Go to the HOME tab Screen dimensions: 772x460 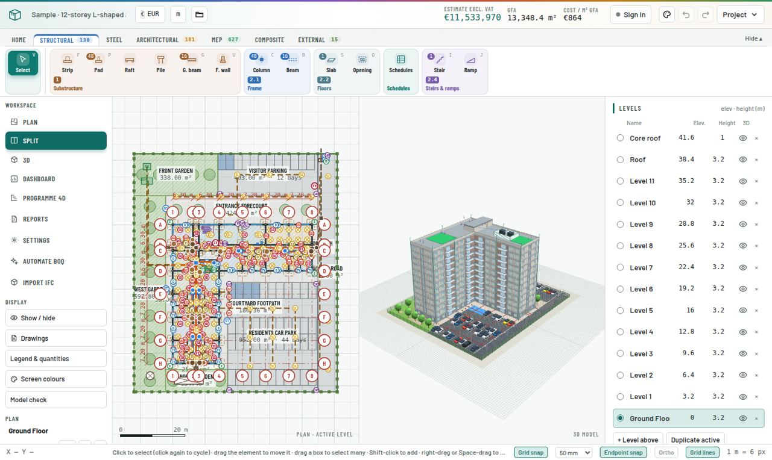19,40
